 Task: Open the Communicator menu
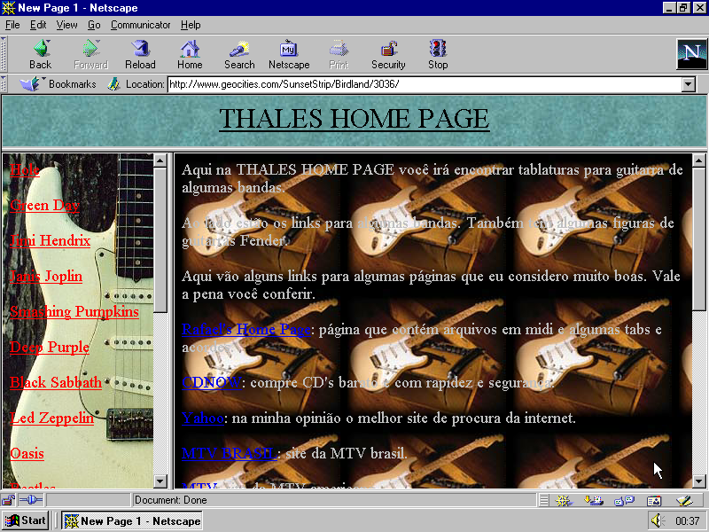[141, 25]
